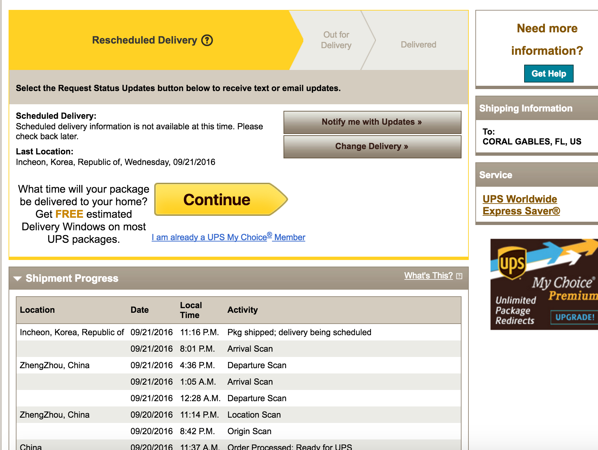Screen dimensions: 598x450
Task: Click the Scheduled Delivery label
Action: pyautogui.click(x=56, y=116)
